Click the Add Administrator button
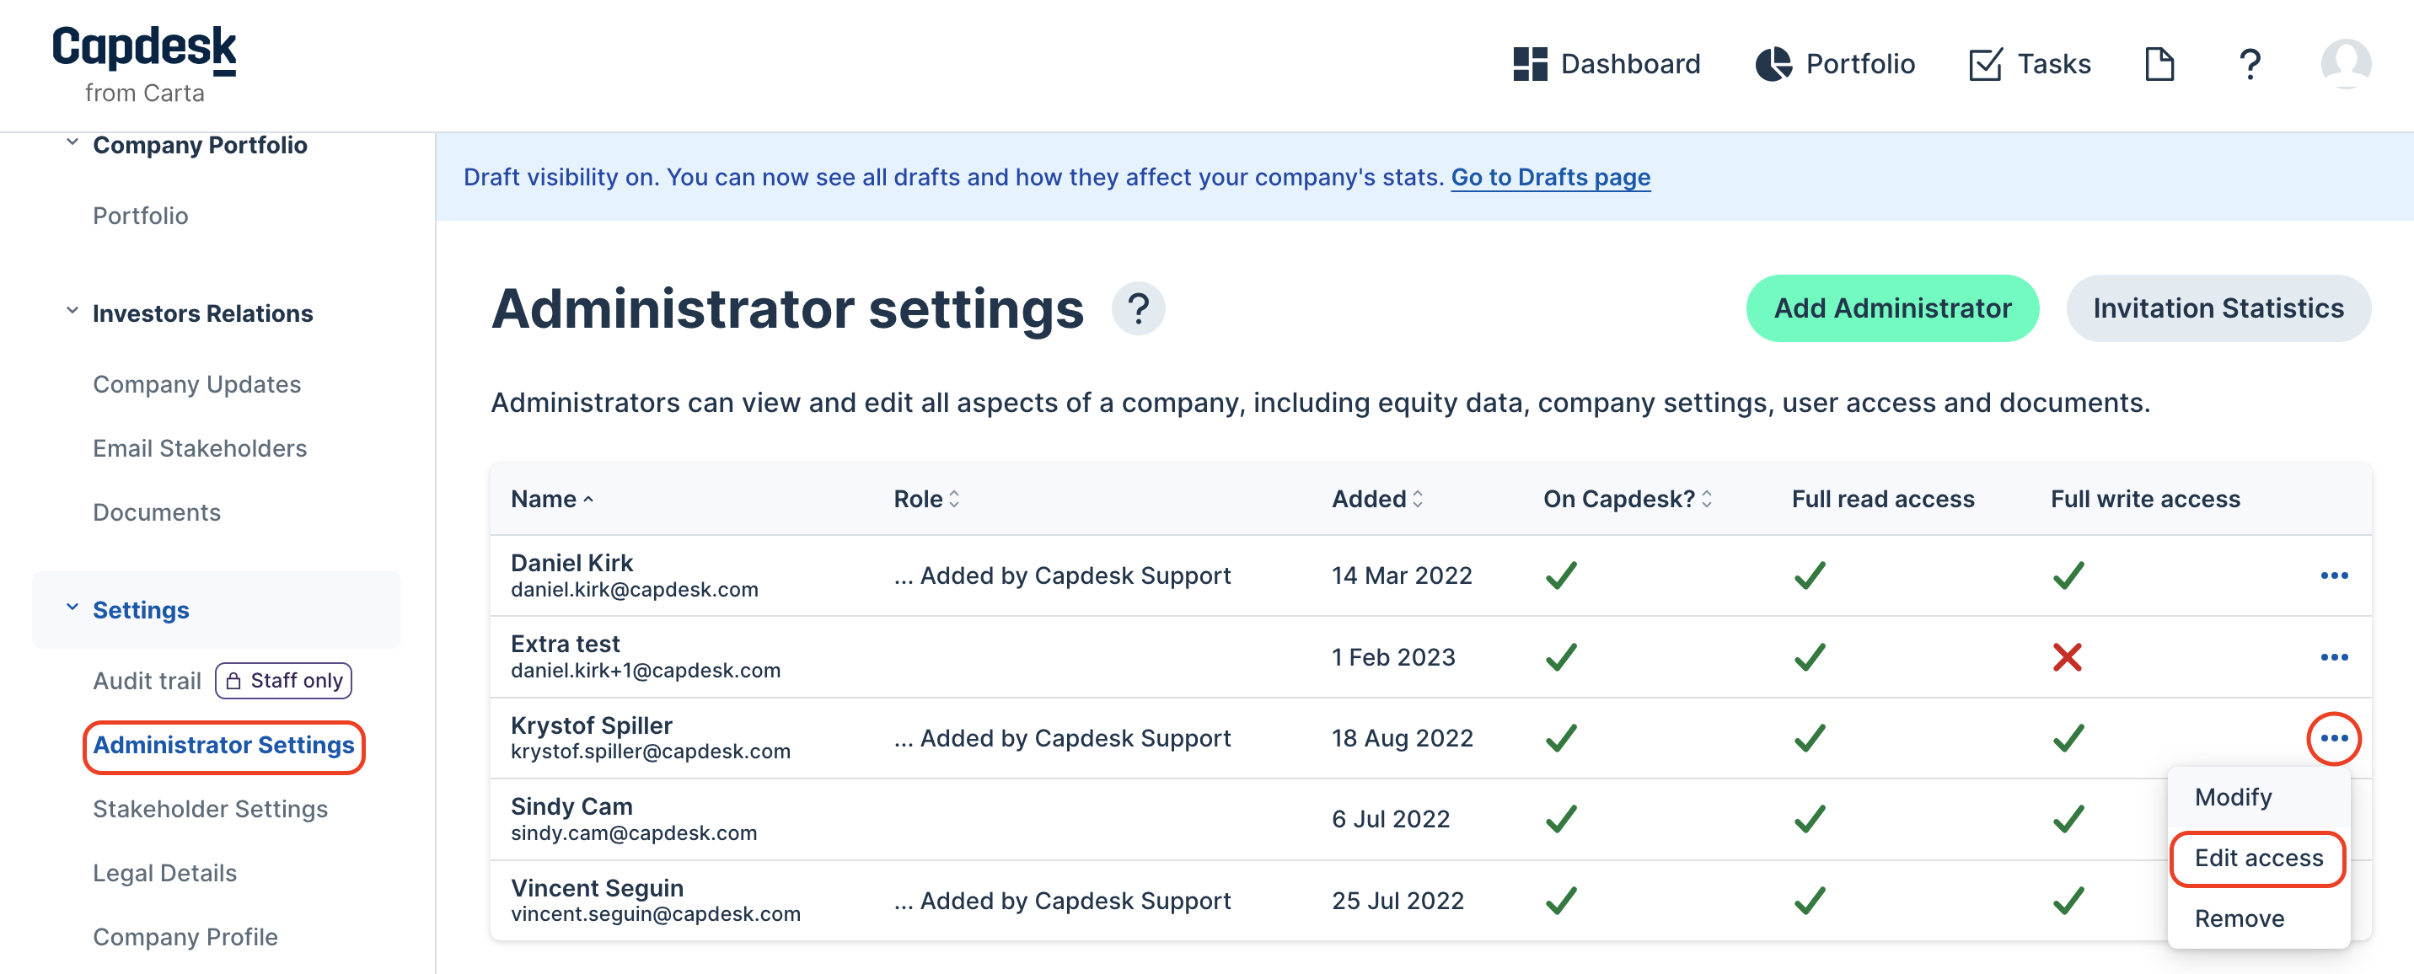 1892,308
